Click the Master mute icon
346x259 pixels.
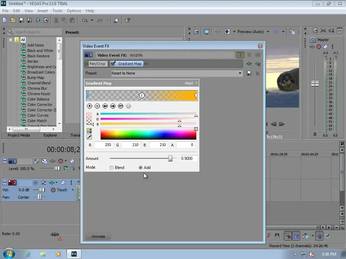coord(325,47)
